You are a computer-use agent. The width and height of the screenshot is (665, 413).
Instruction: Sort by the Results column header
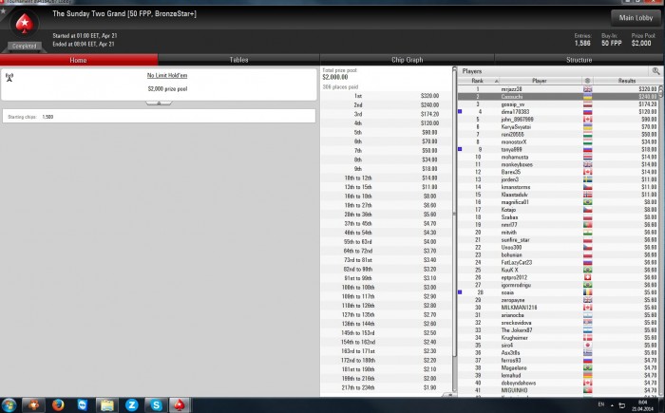626,81
